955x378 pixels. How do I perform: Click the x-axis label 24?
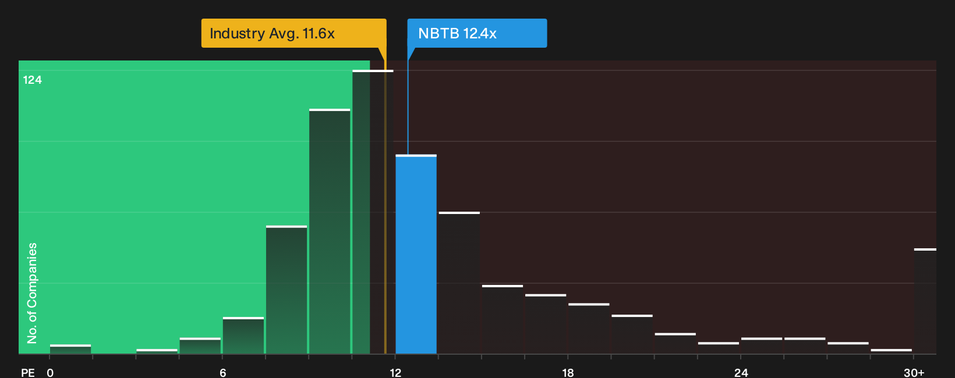741,372
